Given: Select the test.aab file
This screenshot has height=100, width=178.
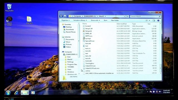Looking at the screenshot, I should pos(88,44).
